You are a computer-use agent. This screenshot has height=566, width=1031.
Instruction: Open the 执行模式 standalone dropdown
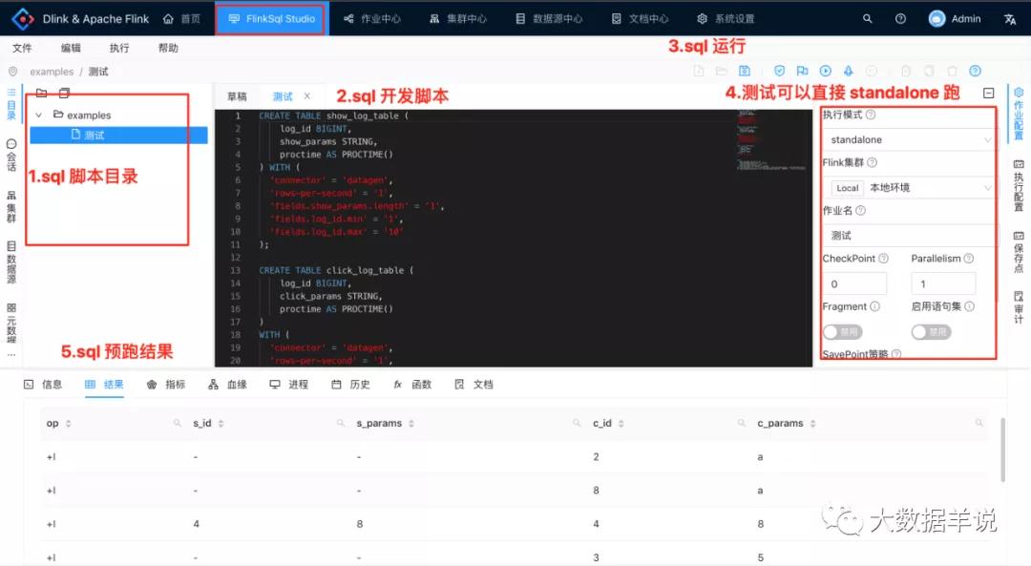coord(909,140)
